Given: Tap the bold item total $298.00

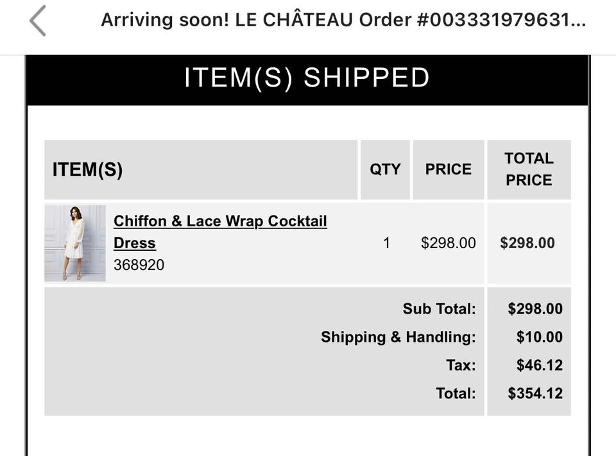Looking at the screenshot, I should pos(527,243).
